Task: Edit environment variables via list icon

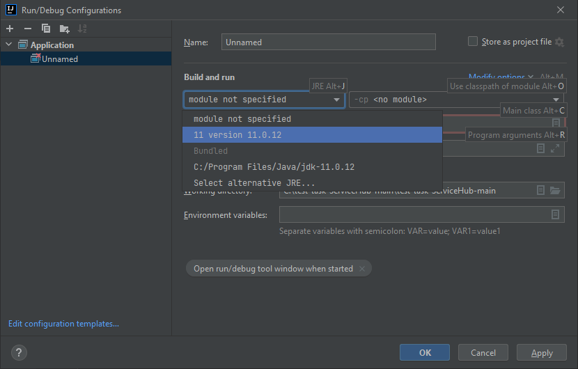Action: pyautogui.click(x=555, y=214)
